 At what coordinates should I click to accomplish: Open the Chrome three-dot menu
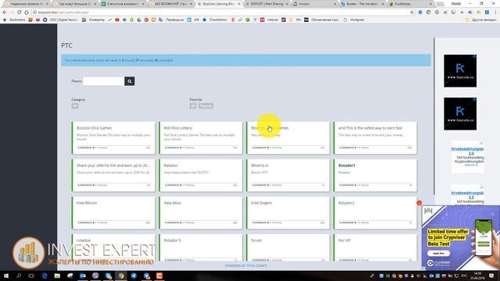[x=495, y=12]
